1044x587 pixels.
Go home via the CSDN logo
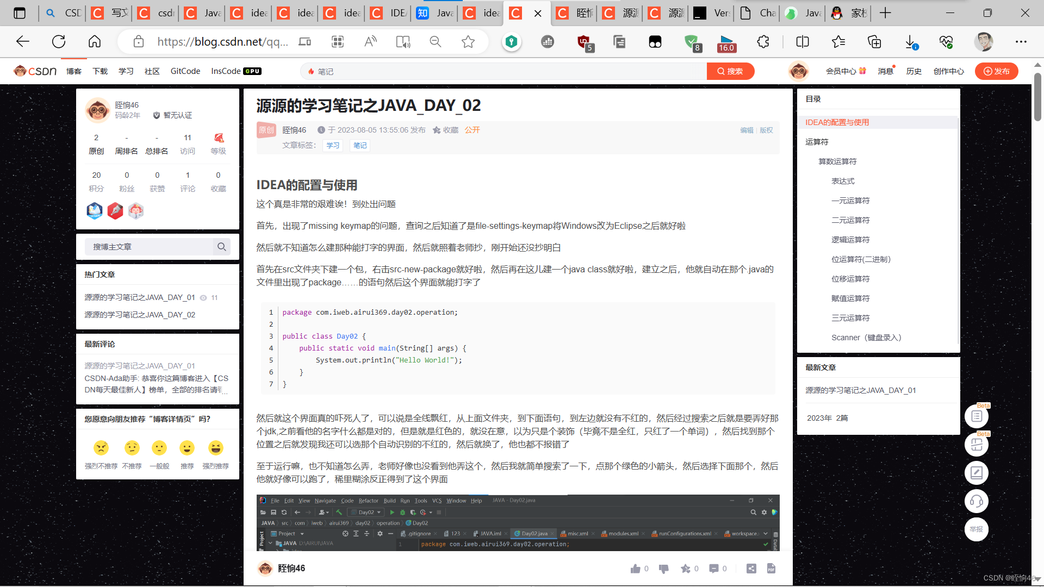(34, 71)
